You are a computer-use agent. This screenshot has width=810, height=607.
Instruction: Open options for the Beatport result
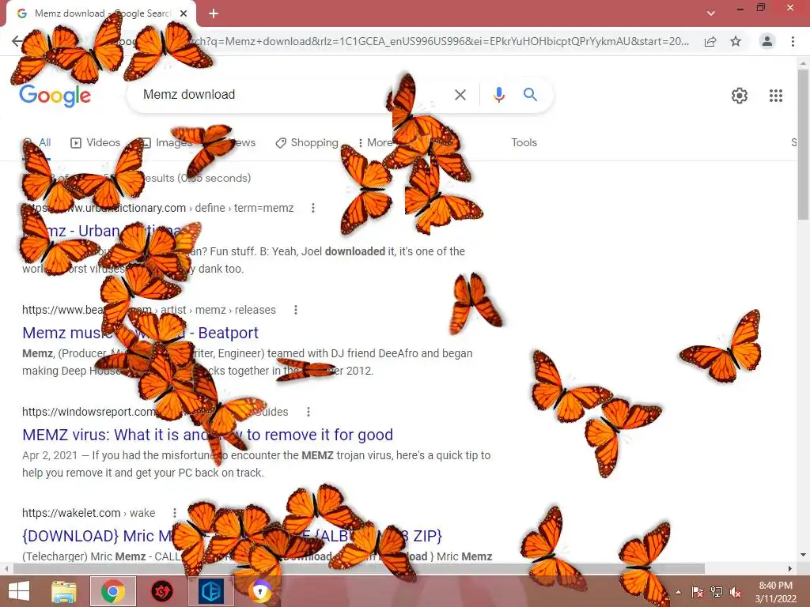pos(296,310)
